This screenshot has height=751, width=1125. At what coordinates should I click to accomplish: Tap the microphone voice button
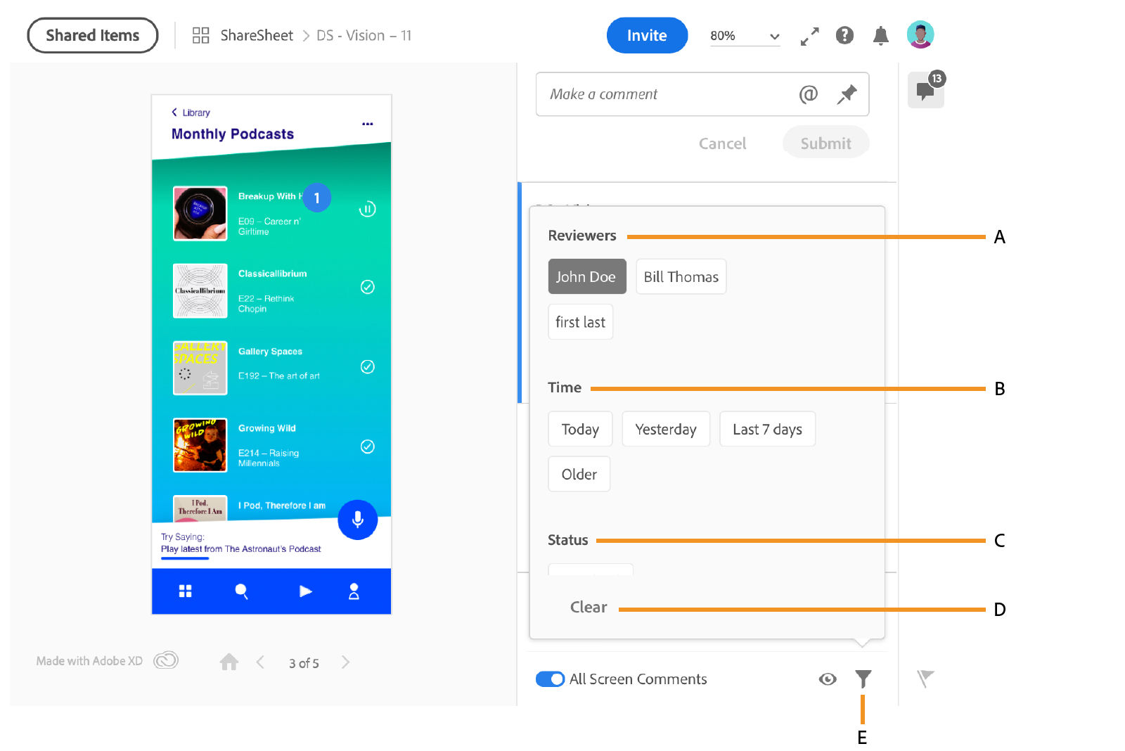(357, 520)
